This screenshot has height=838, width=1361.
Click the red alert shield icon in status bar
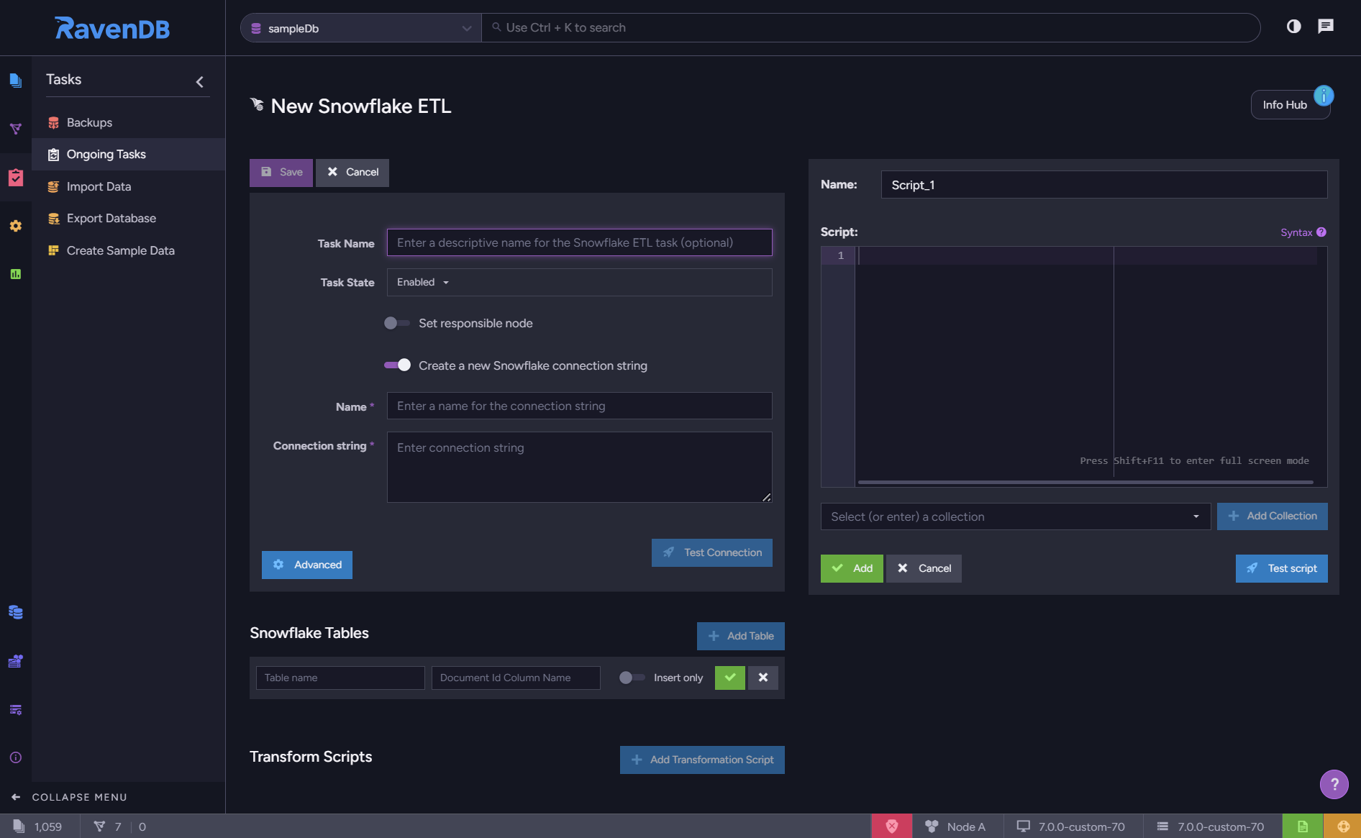click(x=892, y=826)
